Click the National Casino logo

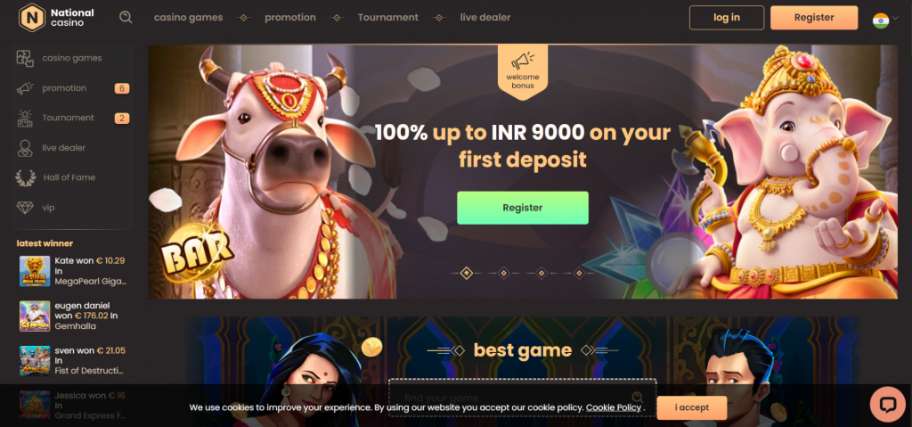click(56, 18)
